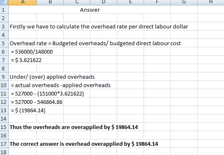The image size is (224, 155).
Task: Click empty cell B2
Action: point(50,18)
